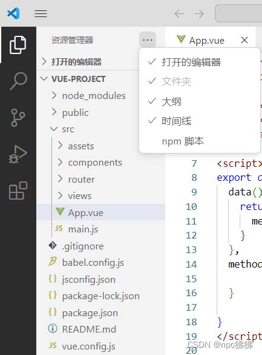This screenshot has width=262, height=355.
Task: Click the command center search box
Action: (239, 13)
